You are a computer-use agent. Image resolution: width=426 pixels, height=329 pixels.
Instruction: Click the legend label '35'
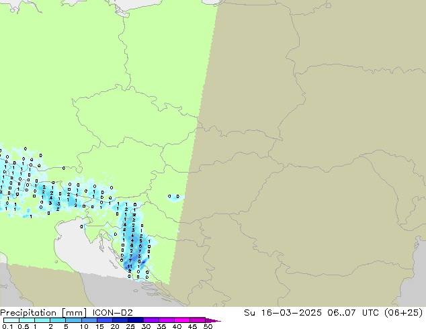pyautogui.click(x=162, y=326)
